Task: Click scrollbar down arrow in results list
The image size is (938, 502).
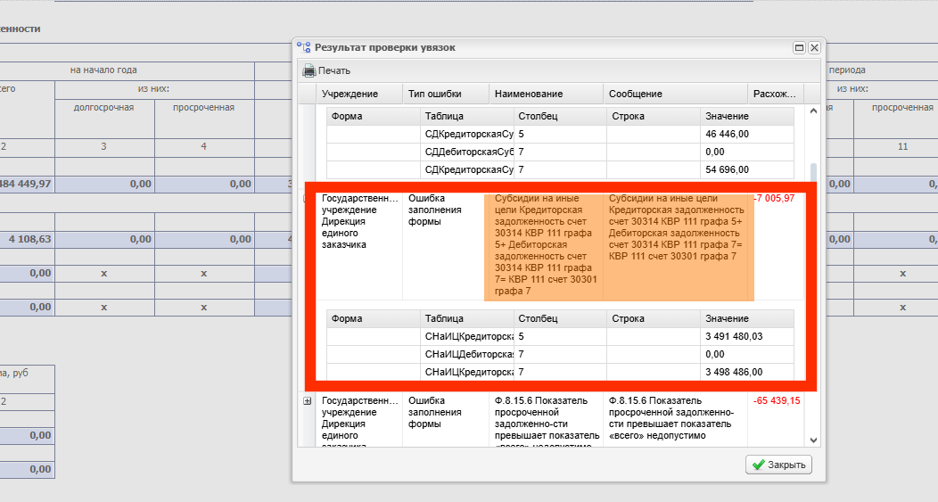Action: pyautogui.click(x=813, y=440)
